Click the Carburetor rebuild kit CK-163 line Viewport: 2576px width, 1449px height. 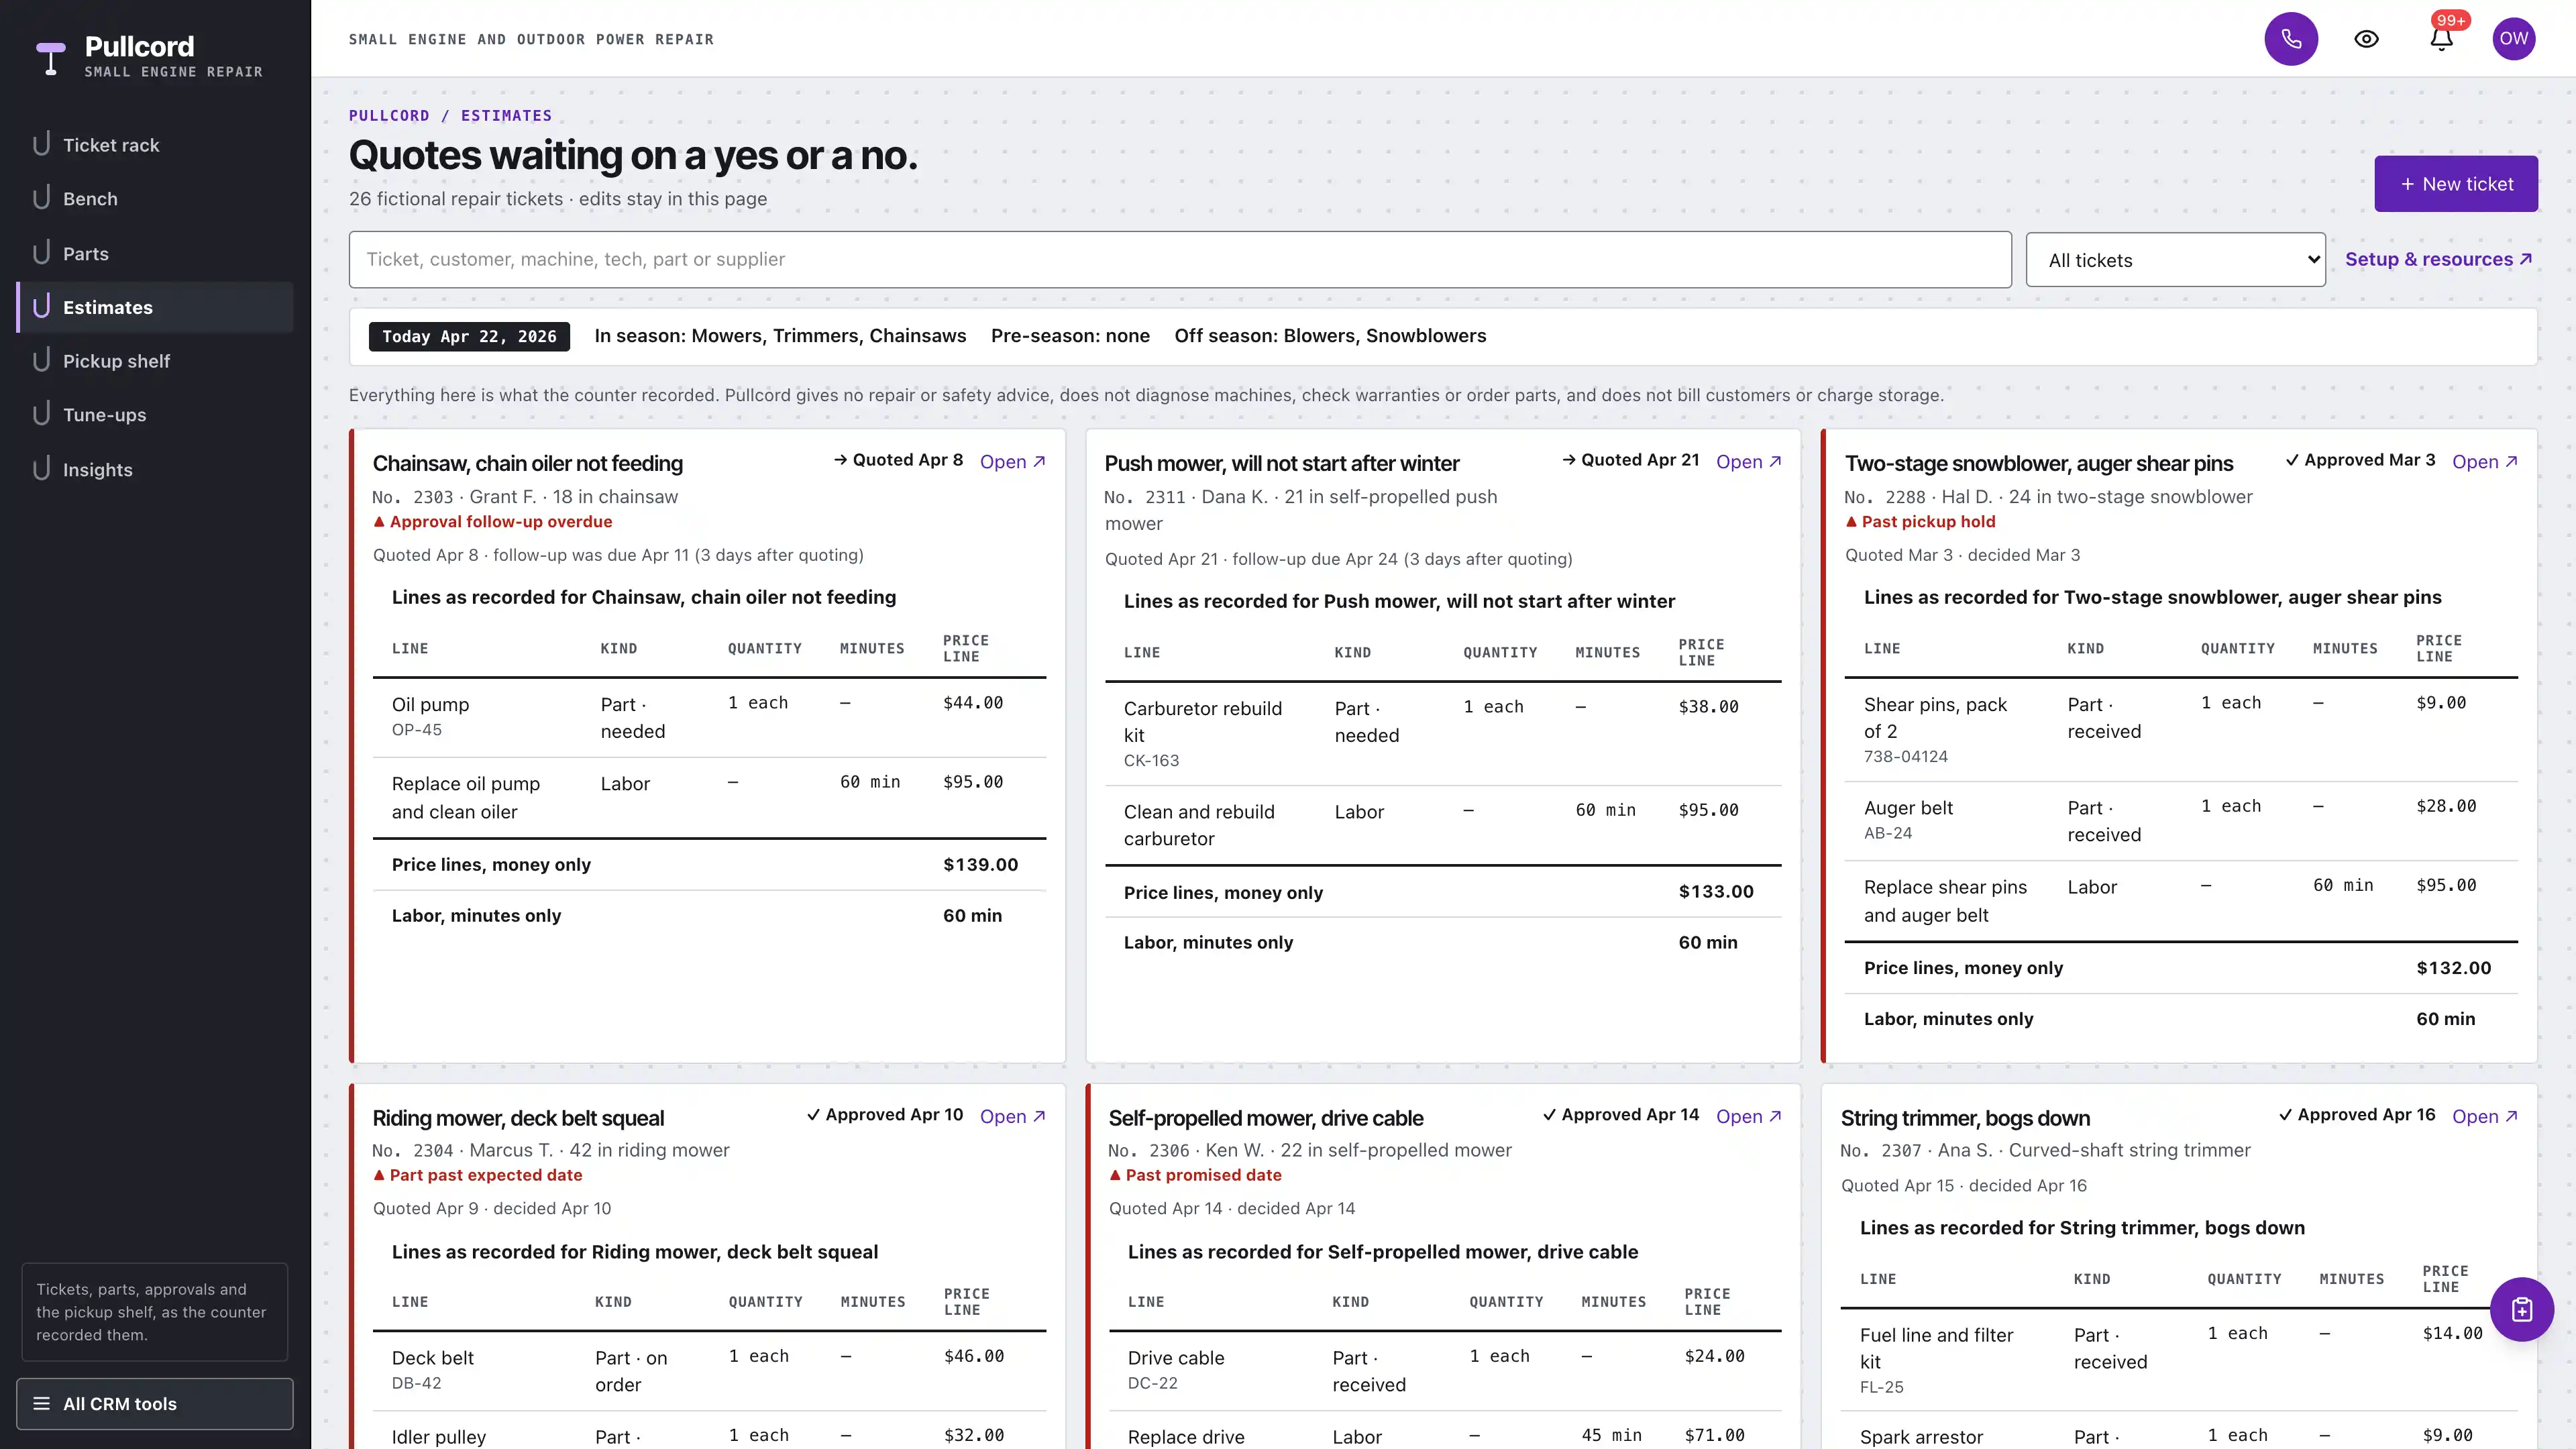(1443, 734)
